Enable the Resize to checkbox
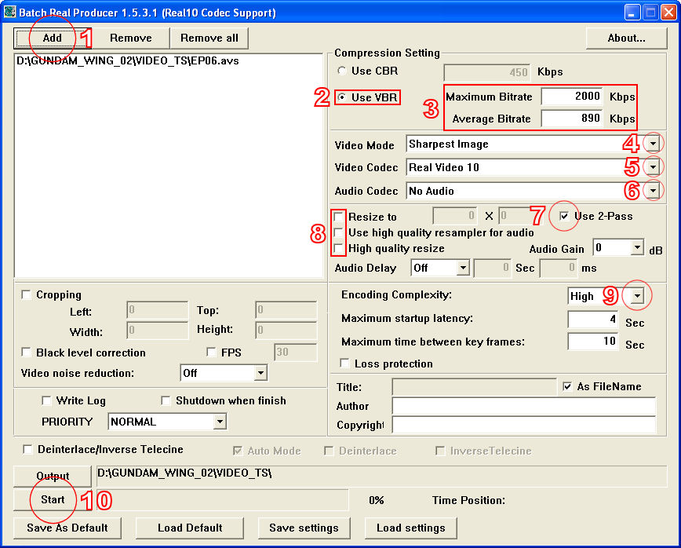Viewport: 681px width, 548px height. coord(338,217)
